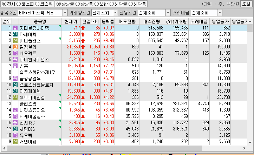
Task: Click the 매도잔량 column header
Action: [x=127, y=21]
